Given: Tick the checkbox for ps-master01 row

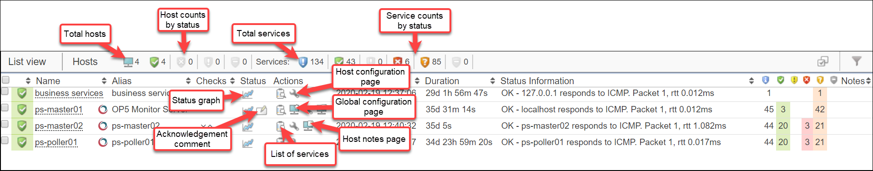Looking at the screenshot, I should 5,108.
